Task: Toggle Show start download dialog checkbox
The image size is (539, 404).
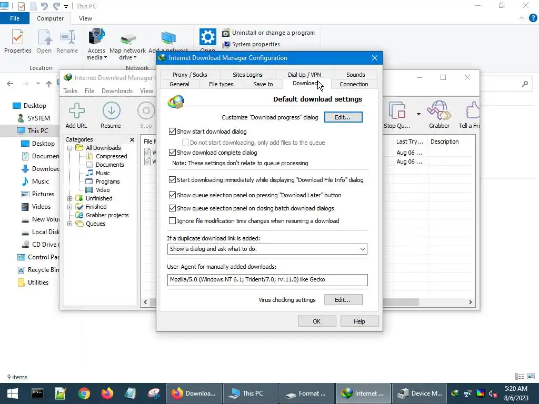Action: (172, 131)
